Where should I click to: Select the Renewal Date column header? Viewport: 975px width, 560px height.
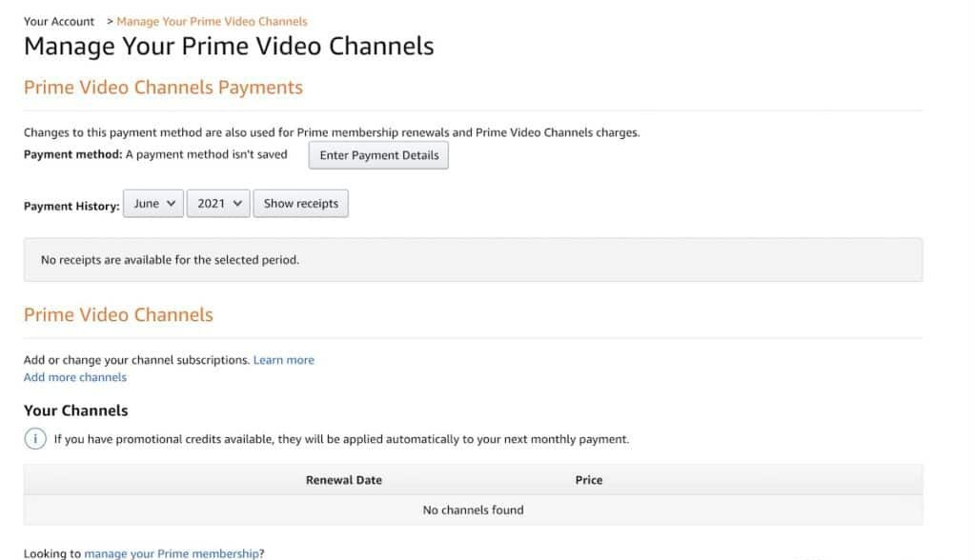[343, 480]
